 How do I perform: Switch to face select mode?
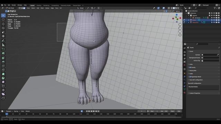[x=24, y=8]
